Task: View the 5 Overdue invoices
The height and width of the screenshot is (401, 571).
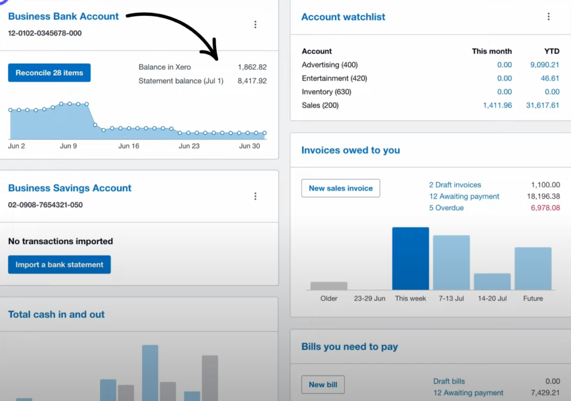Action: tap(446, 208)
